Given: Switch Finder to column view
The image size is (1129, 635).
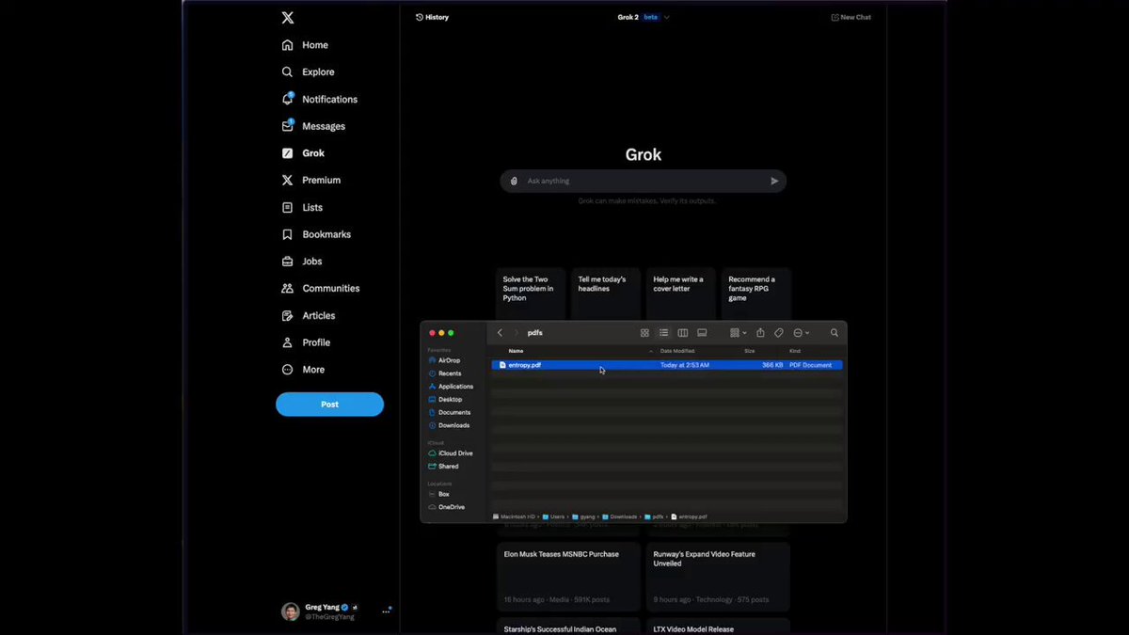Looking at the screenshot, I should click(683, 333).
